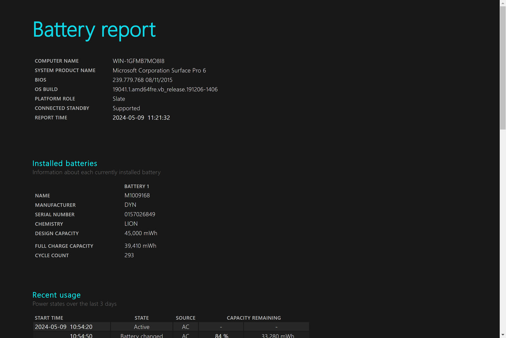This screenshot has width=506, height=338.
Task: Click the Recent usage heading
Action: [x=57, y=295]
